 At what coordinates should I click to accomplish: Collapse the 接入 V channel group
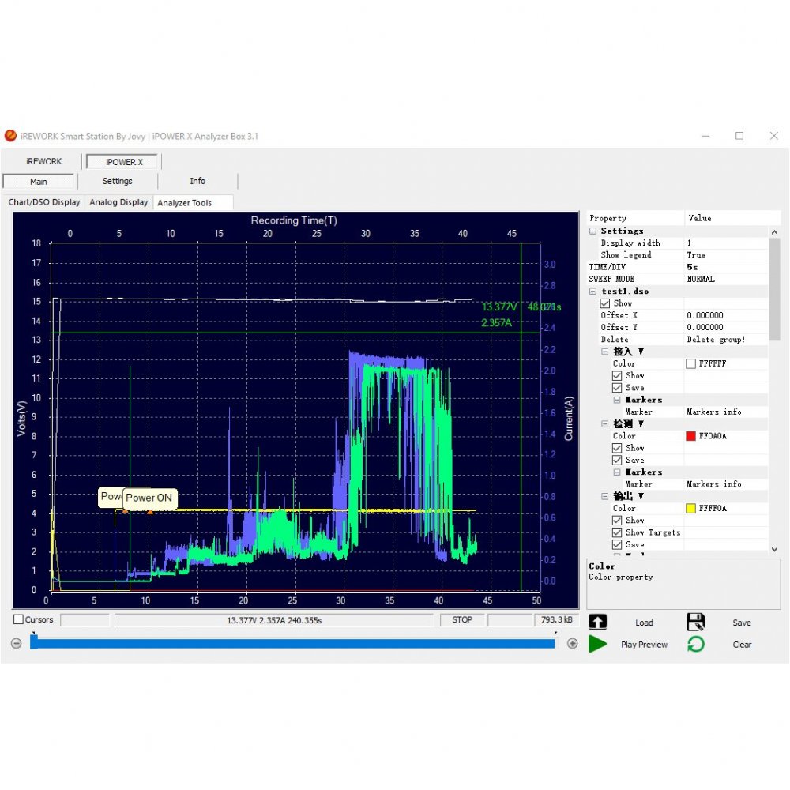pos(604,352)
